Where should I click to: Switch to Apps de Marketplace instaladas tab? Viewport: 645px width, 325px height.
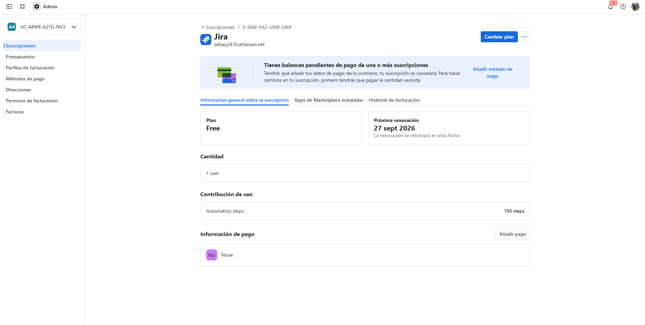pos(329,100)
